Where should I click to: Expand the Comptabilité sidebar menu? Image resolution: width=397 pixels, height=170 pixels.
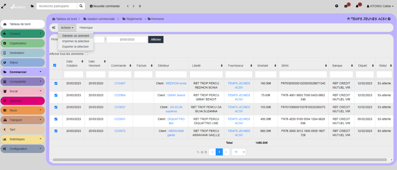[x=23, y=82]
